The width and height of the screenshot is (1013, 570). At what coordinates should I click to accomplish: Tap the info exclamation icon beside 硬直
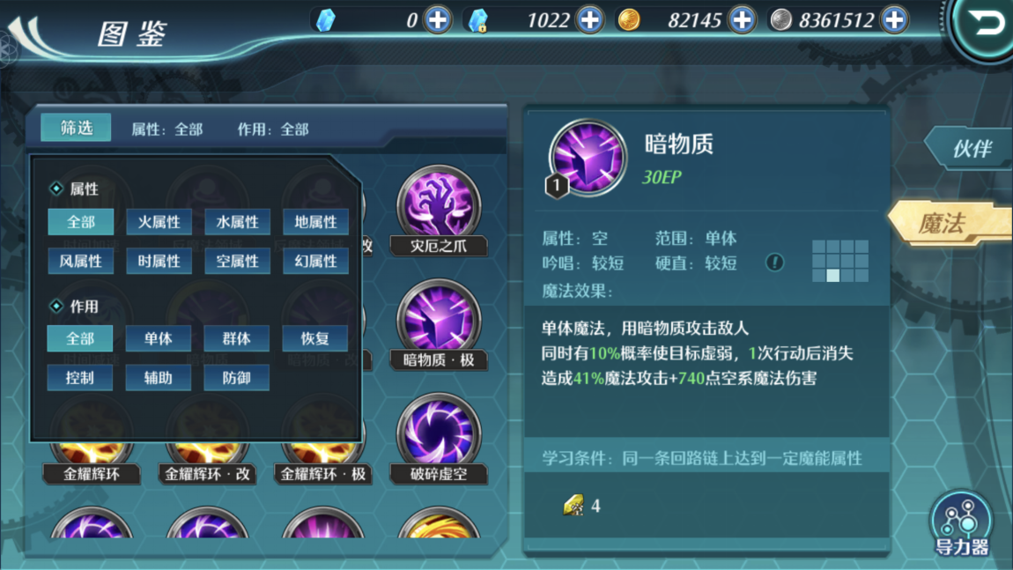(x=774, y=263)
